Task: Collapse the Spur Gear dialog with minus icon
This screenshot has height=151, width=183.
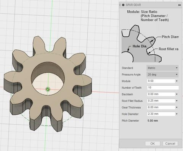Action: pos(123,5)
